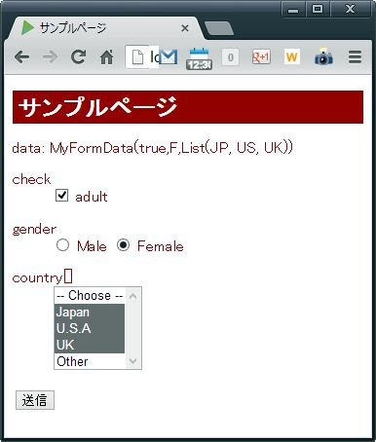Click the 'Female' label text
The image size is (376, 442).
pyautogui.click(x=161, y=246)
